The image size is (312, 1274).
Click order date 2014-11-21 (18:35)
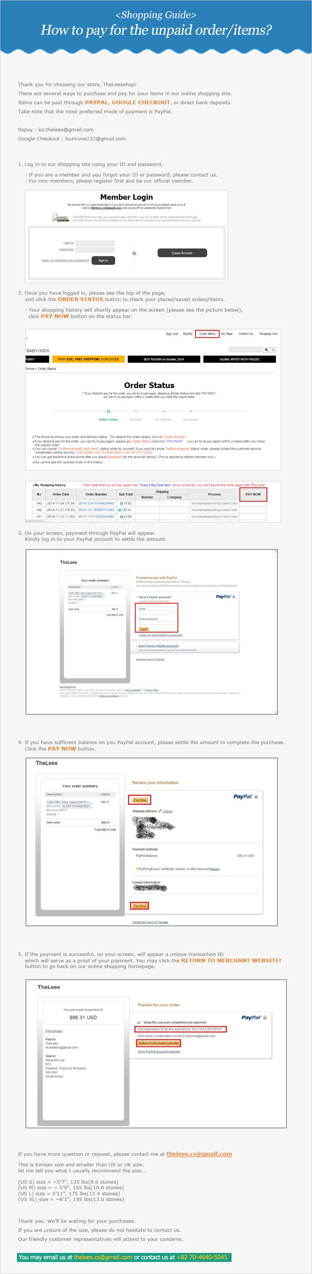61,510
